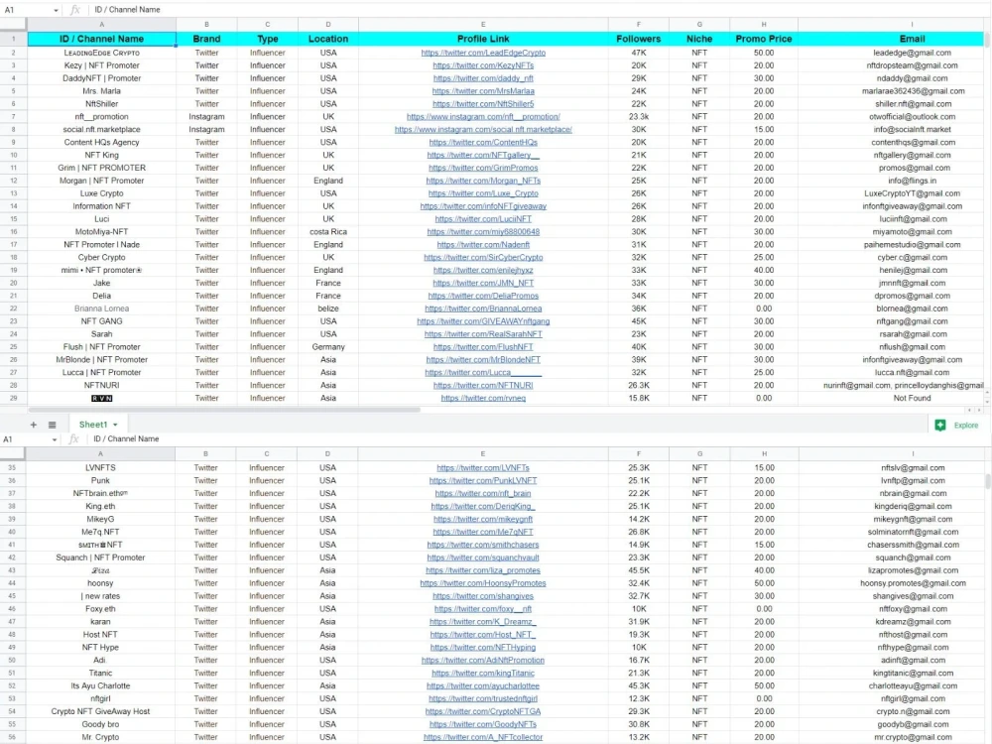
Task: Select the Niche header cell
Action: (699, 39)
